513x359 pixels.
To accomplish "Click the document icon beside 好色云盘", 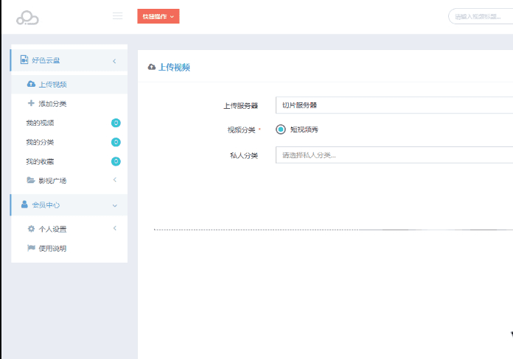I will click(24, 60).
